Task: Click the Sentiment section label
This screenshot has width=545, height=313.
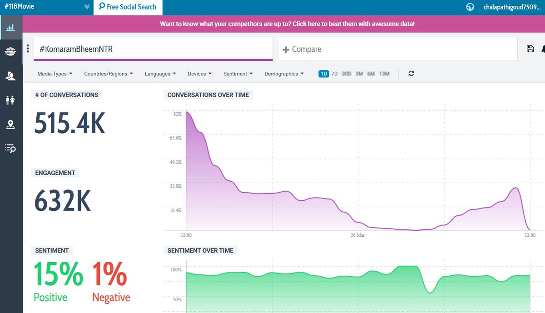Action: click(52, 250)
